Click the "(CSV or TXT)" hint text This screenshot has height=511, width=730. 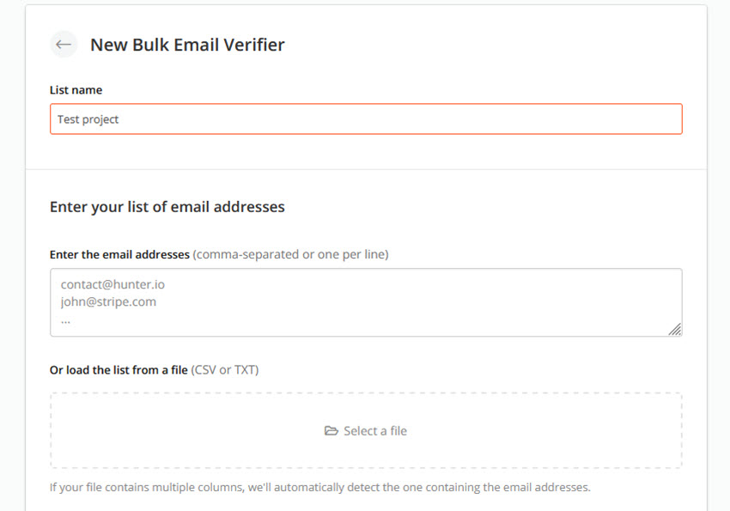[x=225, y=370]
